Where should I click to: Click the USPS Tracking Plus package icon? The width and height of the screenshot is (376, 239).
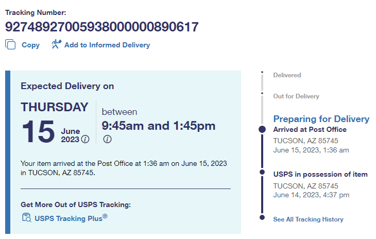[x=26, y=218]
